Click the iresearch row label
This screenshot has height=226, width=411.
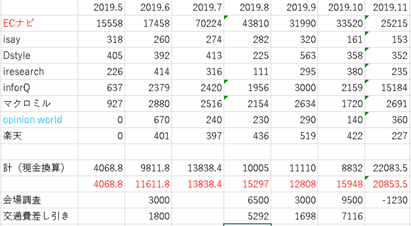23,72
